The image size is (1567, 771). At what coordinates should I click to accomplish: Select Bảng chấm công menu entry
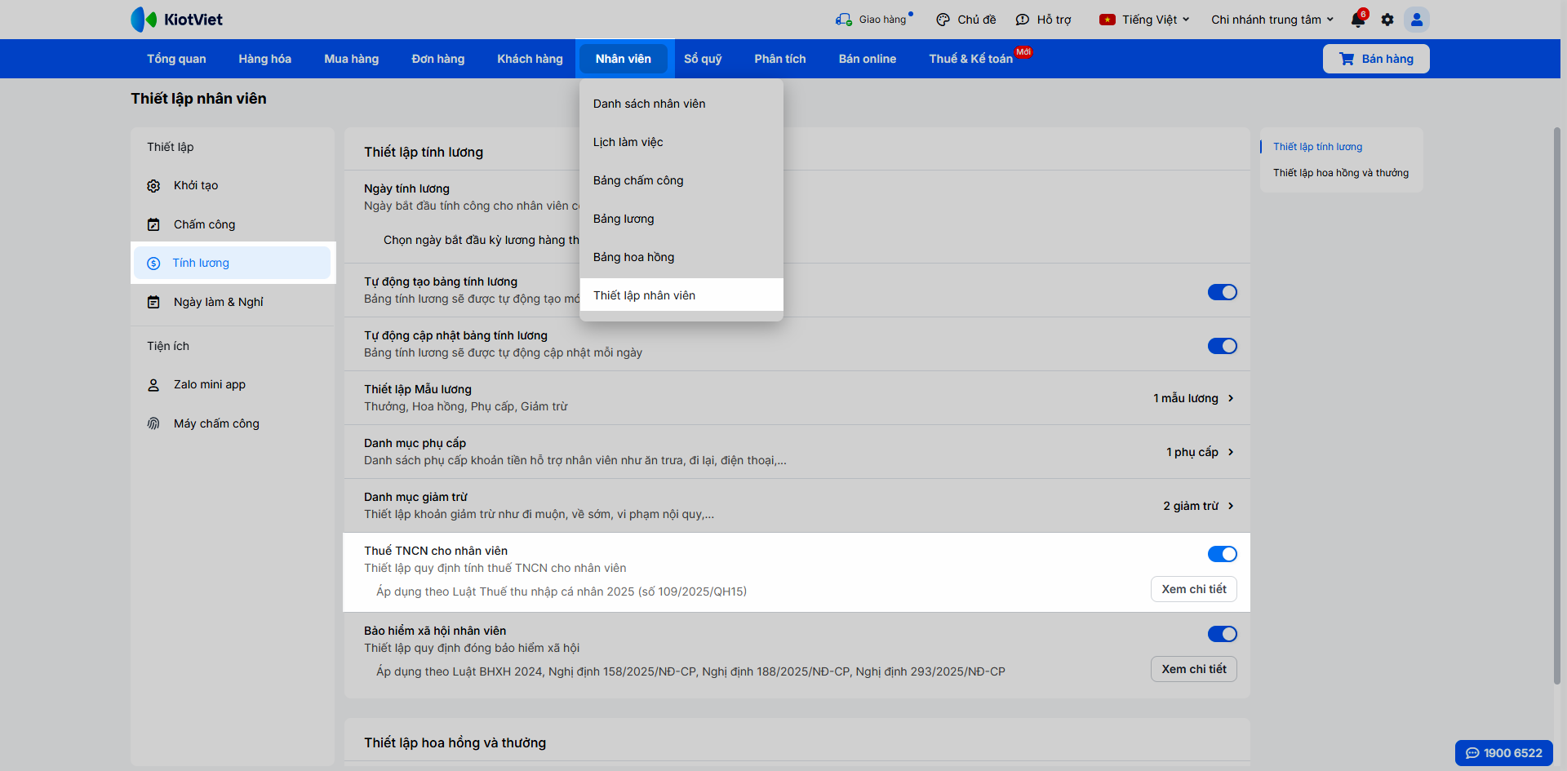tap(681, 180)
